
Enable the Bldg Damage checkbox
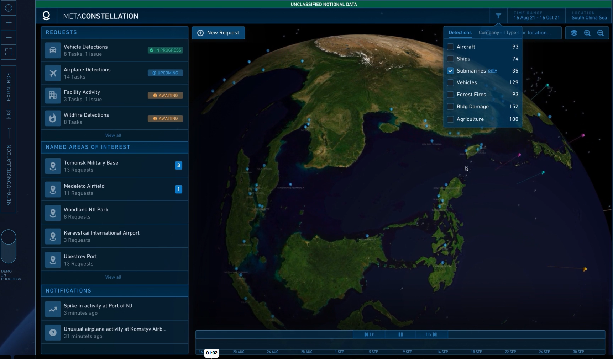tap(450, 107)
